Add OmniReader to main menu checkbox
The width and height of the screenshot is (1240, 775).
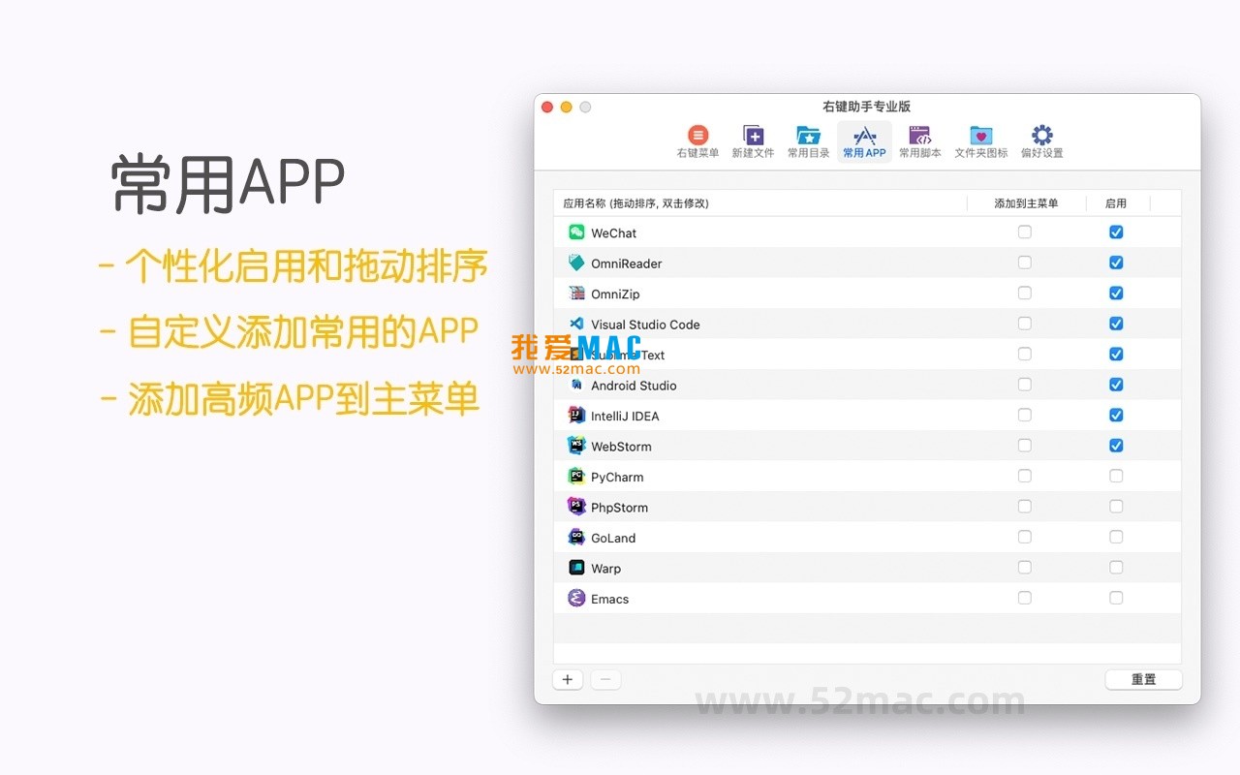click(x=1025, y=263)
